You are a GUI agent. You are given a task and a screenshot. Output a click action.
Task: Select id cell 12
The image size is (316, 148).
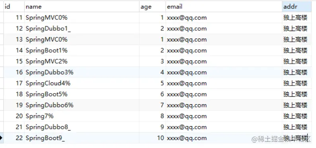[x=14, y=29]
